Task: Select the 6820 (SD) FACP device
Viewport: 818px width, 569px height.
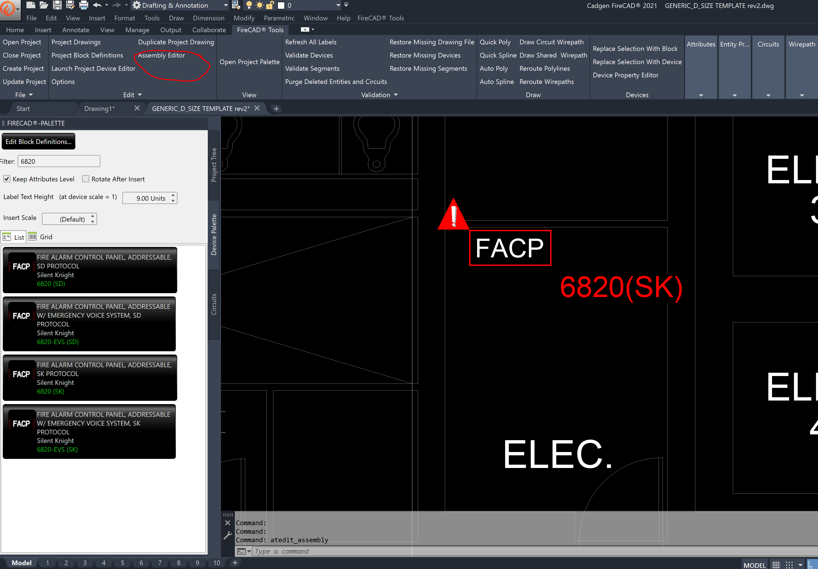Action: [90, 270]
